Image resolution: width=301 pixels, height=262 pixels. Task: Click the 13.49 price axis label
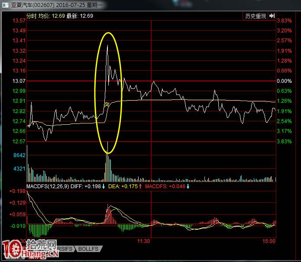pos(19,31)
